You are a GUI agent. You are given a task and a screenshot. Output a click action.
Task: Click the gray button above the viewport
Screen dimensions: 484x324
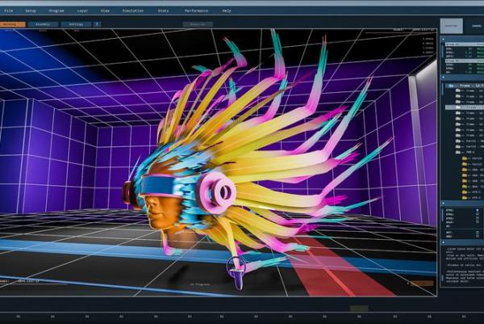[x=197, y=24]
